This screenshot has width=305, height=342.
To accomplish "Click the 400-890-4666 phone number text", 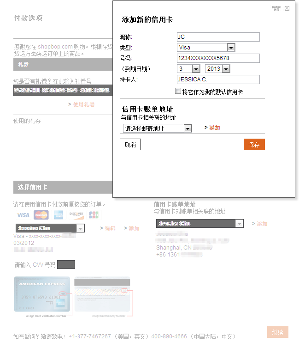I will (x=169, y=336).
